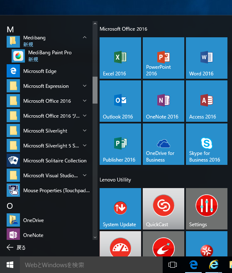Open the Excel 2016 tile
The width and height of the screenshot is (232, 273).
[120, 58]
